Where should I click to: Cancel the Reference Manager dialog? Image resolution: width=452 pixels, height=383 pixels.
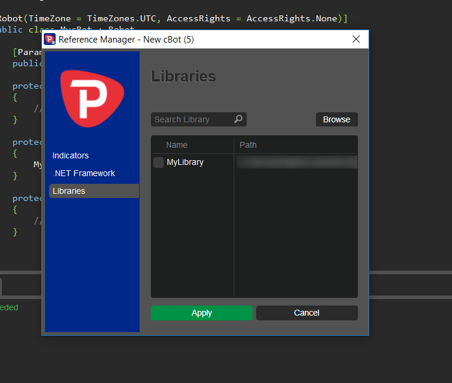pos(306,313)
